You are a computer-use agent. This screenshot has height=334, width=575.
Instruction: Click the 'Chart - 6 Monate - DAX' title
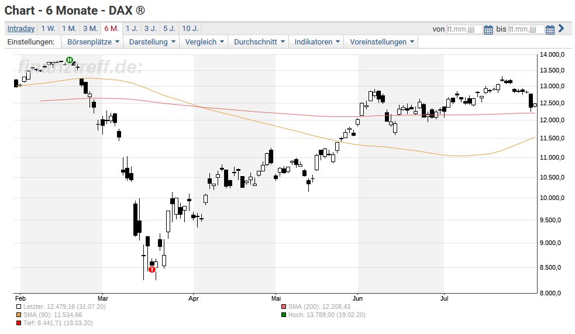(x=74, y=11)
